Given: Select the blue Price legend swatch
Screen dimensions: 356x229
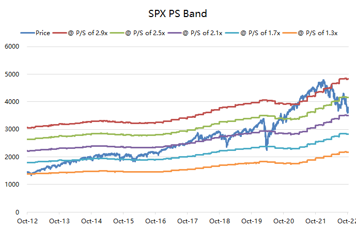Looking at the screenshot, I should (27, 33).
